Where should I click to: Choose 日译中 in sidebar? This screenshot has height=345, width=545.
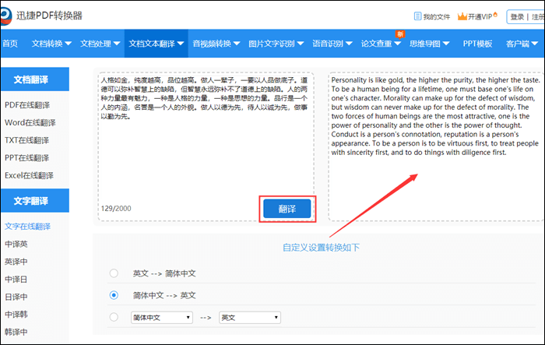pyautogui.click(x=16, y=297)
